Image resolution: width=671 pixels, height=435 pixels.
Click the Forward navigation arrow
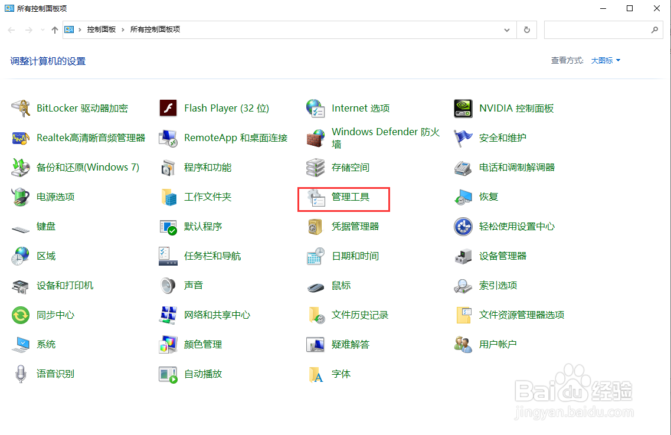[29, 30]
